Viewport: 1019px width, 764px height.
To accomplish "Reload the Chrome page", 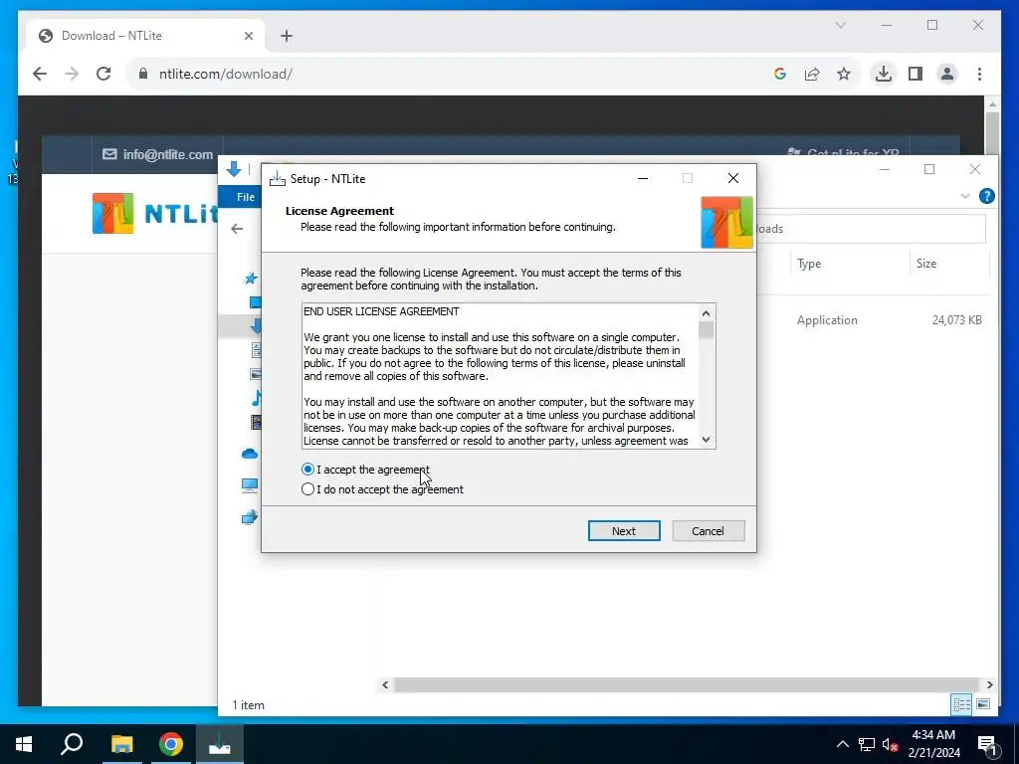I will [103, 74].
